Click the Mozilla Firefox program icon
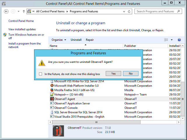187x140 pixels. (x=52, y=90)
